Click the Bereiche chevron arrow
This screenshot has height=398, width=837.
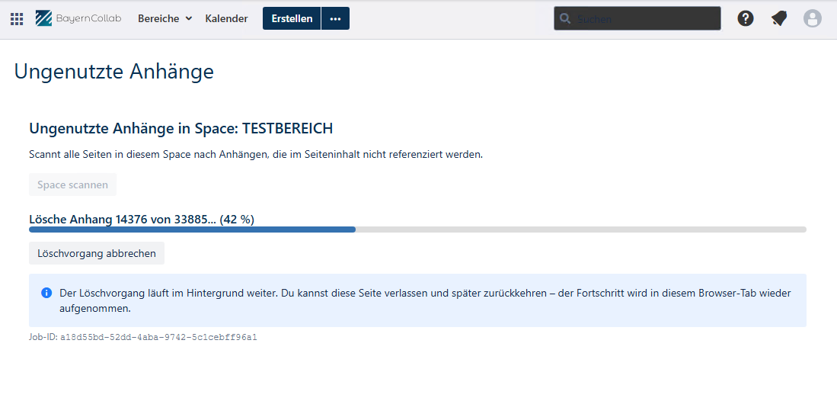(188, 19)
